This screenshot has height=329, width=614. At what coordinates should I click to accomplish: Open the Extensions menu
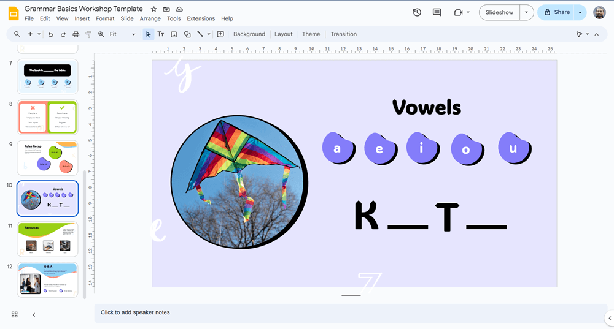201,18
